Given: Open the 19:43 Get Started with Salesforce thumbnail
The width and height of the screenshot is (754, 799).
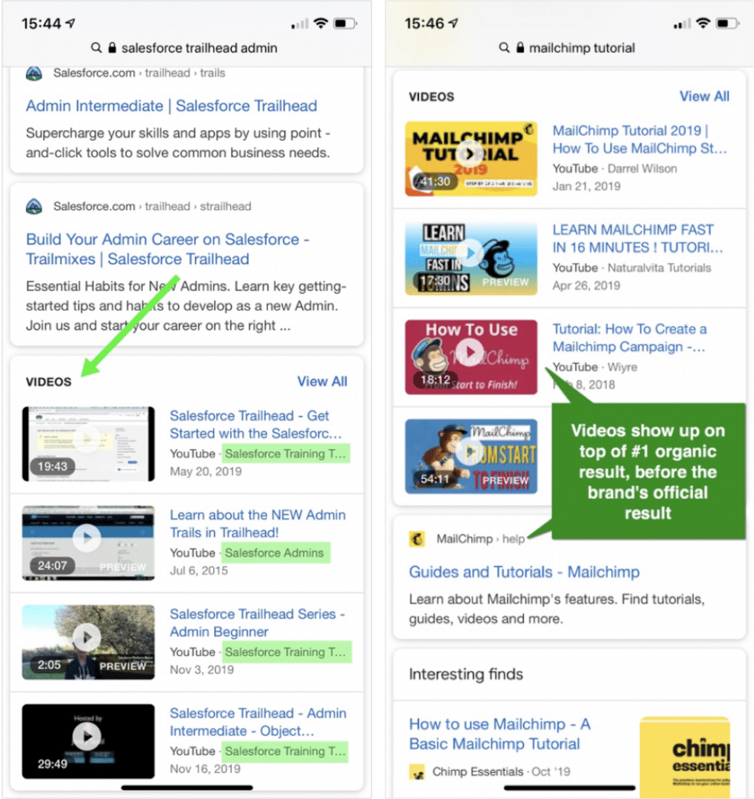Looking at the screenshot, I should pos(88,444).
